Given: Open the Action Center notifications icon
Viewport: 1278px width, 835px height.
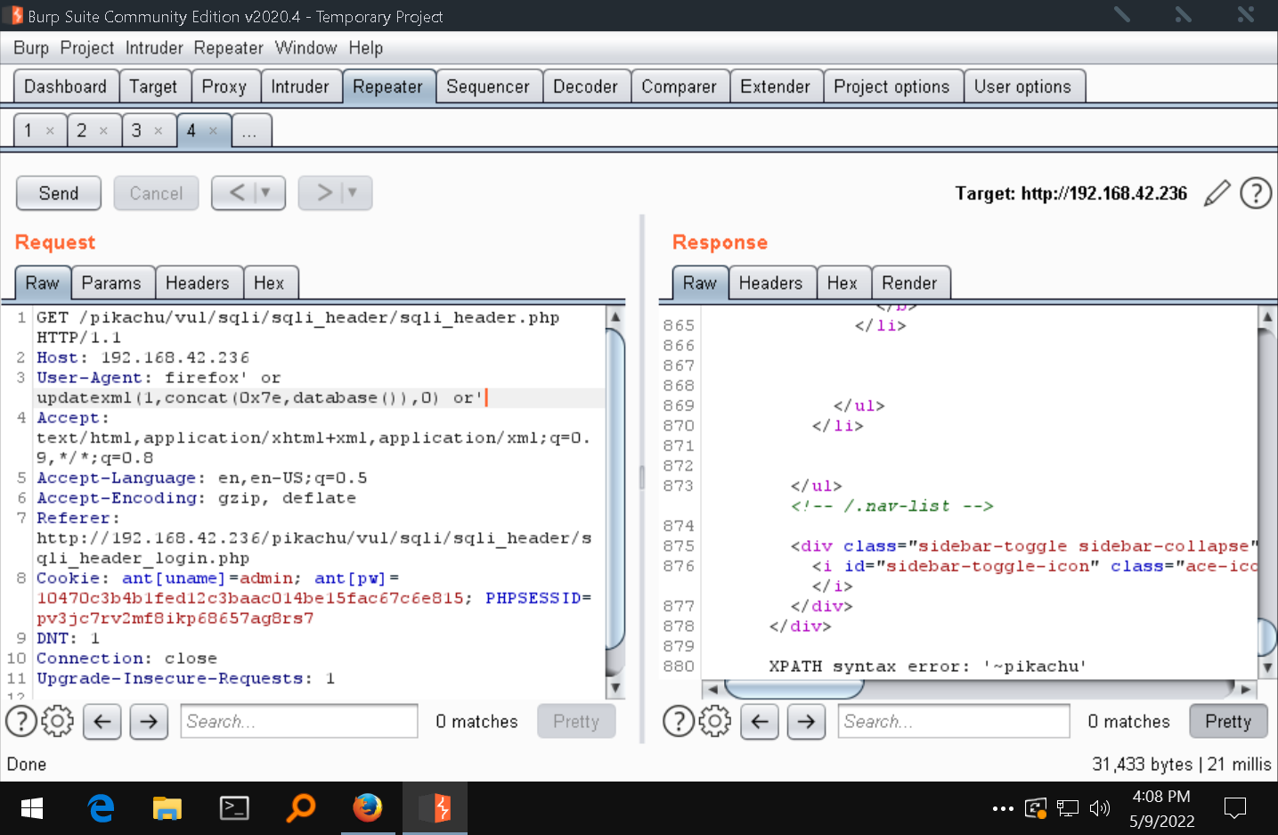Looking at the screenshot, I should 1235,808.
